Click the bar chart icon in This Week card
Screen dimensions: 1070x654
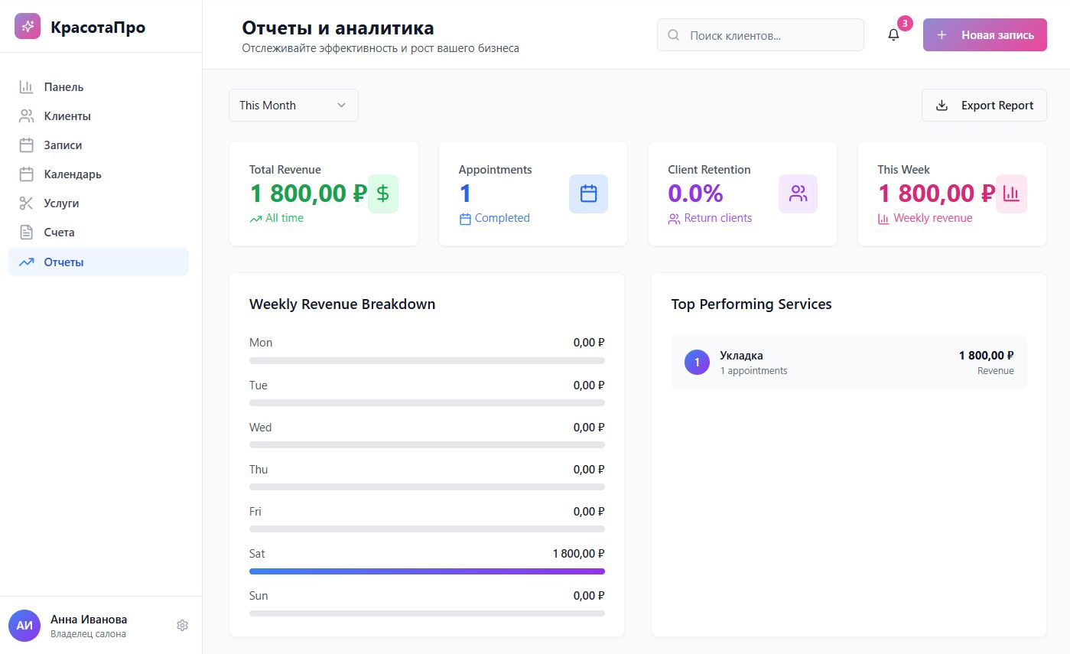click(1011, 194)
